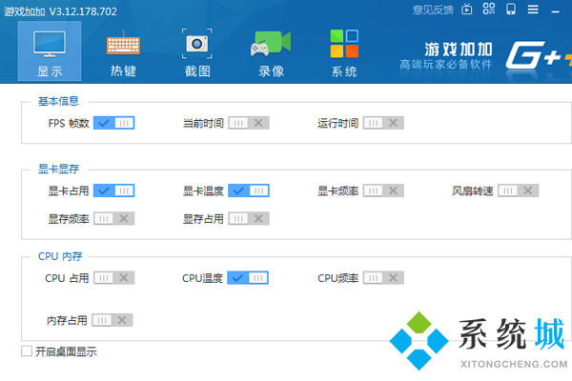The height and width of the screenshot is (381, 572).
Task: Click the TV icon in title bar
Action: [466, 10]
